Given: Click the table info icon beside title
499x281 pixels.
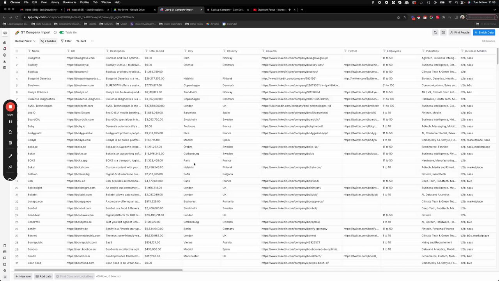Looking at the screenshot, I should point(55,32).
